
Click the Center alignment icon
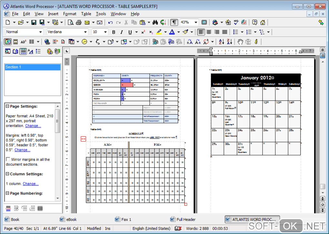pos(209,32)
